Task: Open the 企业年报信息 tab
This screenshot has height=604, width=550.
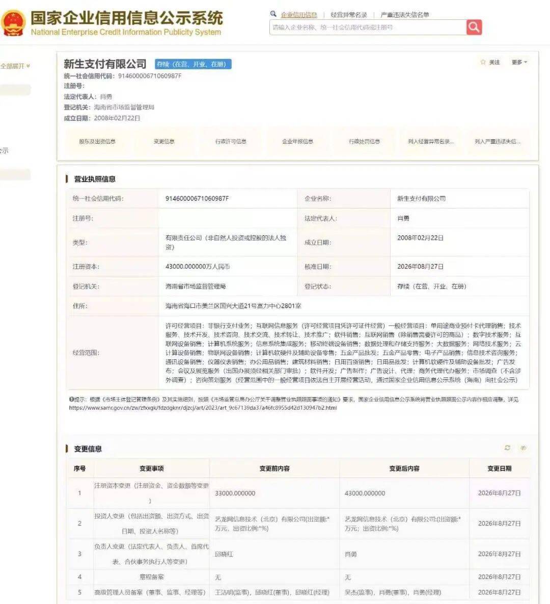Action: click(x=297, y=141)
